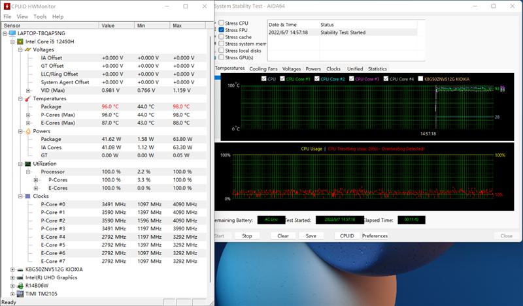Collapse the LAPTOP-TBQAP5NG tree node
Screen dimensions: 523x306
point(5,33)
